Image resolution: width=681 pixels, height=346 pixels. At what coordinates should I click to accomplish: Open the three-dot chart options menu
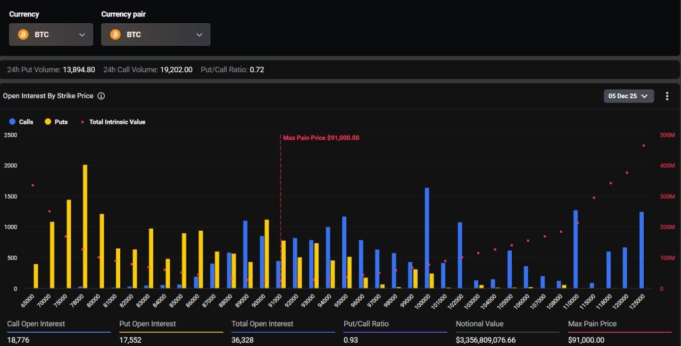pyautogui.click(x=667, y=96)
